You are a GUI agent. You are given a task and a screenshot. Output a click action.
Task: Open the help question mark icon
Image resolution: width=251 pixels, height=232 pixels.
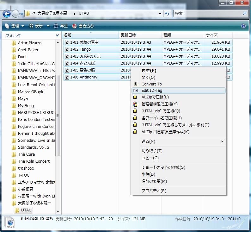click(243, 26)
